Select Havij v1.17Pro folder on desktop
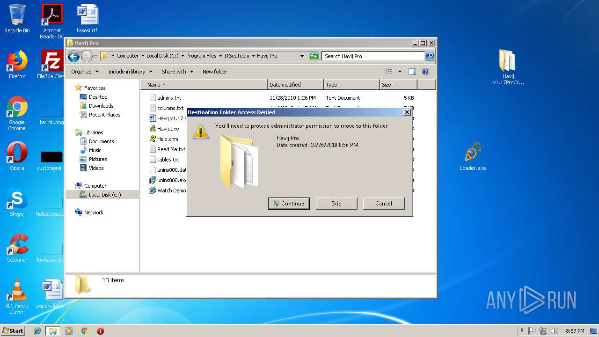The image size is (599, 337). tap(508, 67)
